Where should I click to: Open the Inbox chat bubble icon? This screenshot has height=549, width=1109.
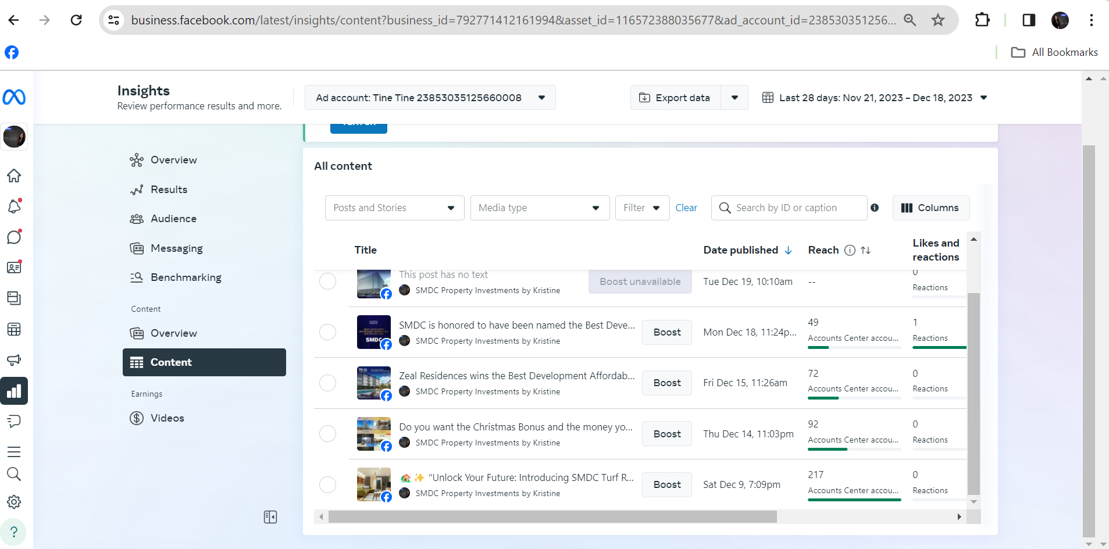(x=14, y=237)
